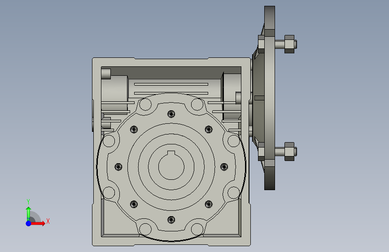Select the top-right mounting hole of the cover flange
The height and width of the screenshot is (252, 389).
[x=197, y=104]
